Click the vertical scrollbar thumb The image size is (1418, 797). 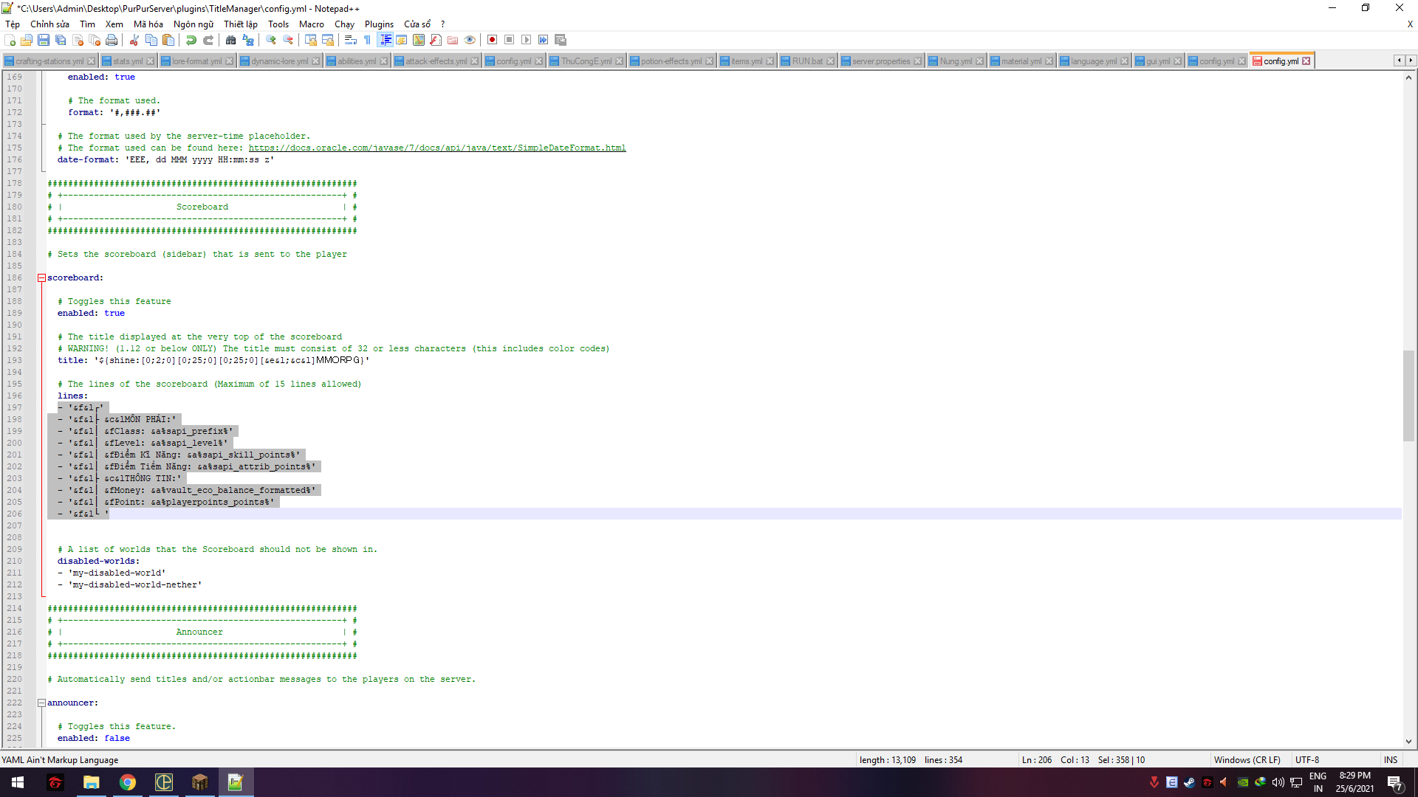[x=1408, y=395]
